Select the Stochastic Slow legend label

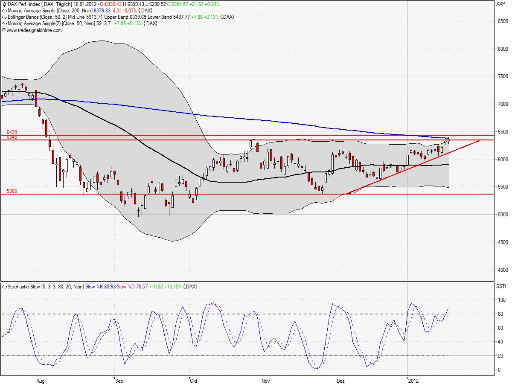[24, 287]
